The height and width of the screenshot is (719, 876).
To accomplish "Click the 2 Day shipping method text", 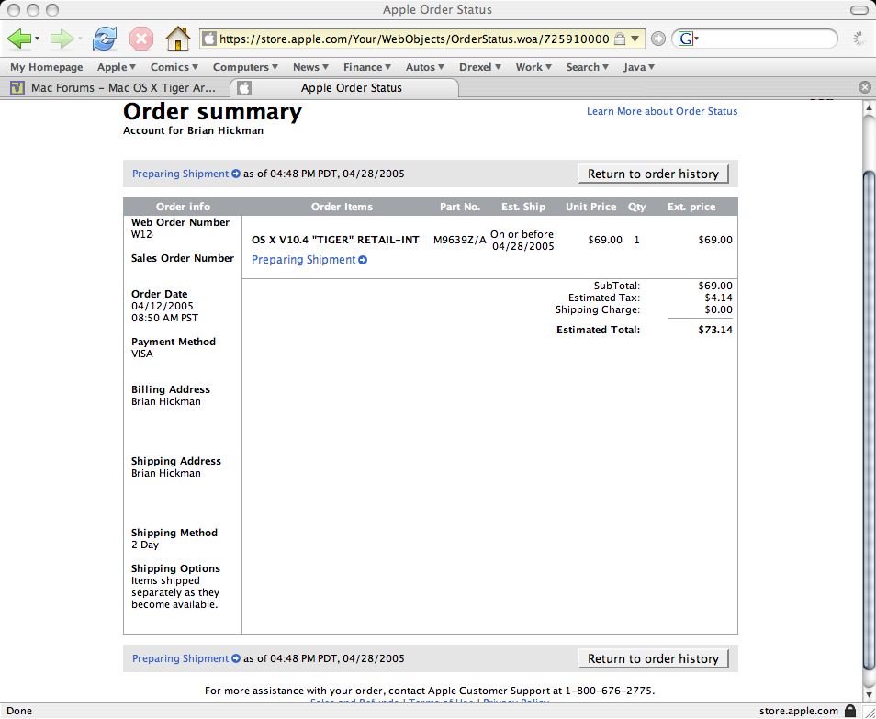I will (145, 545).
